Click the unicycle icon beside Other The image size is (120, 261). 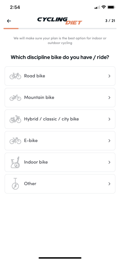(x=15, y=184)
